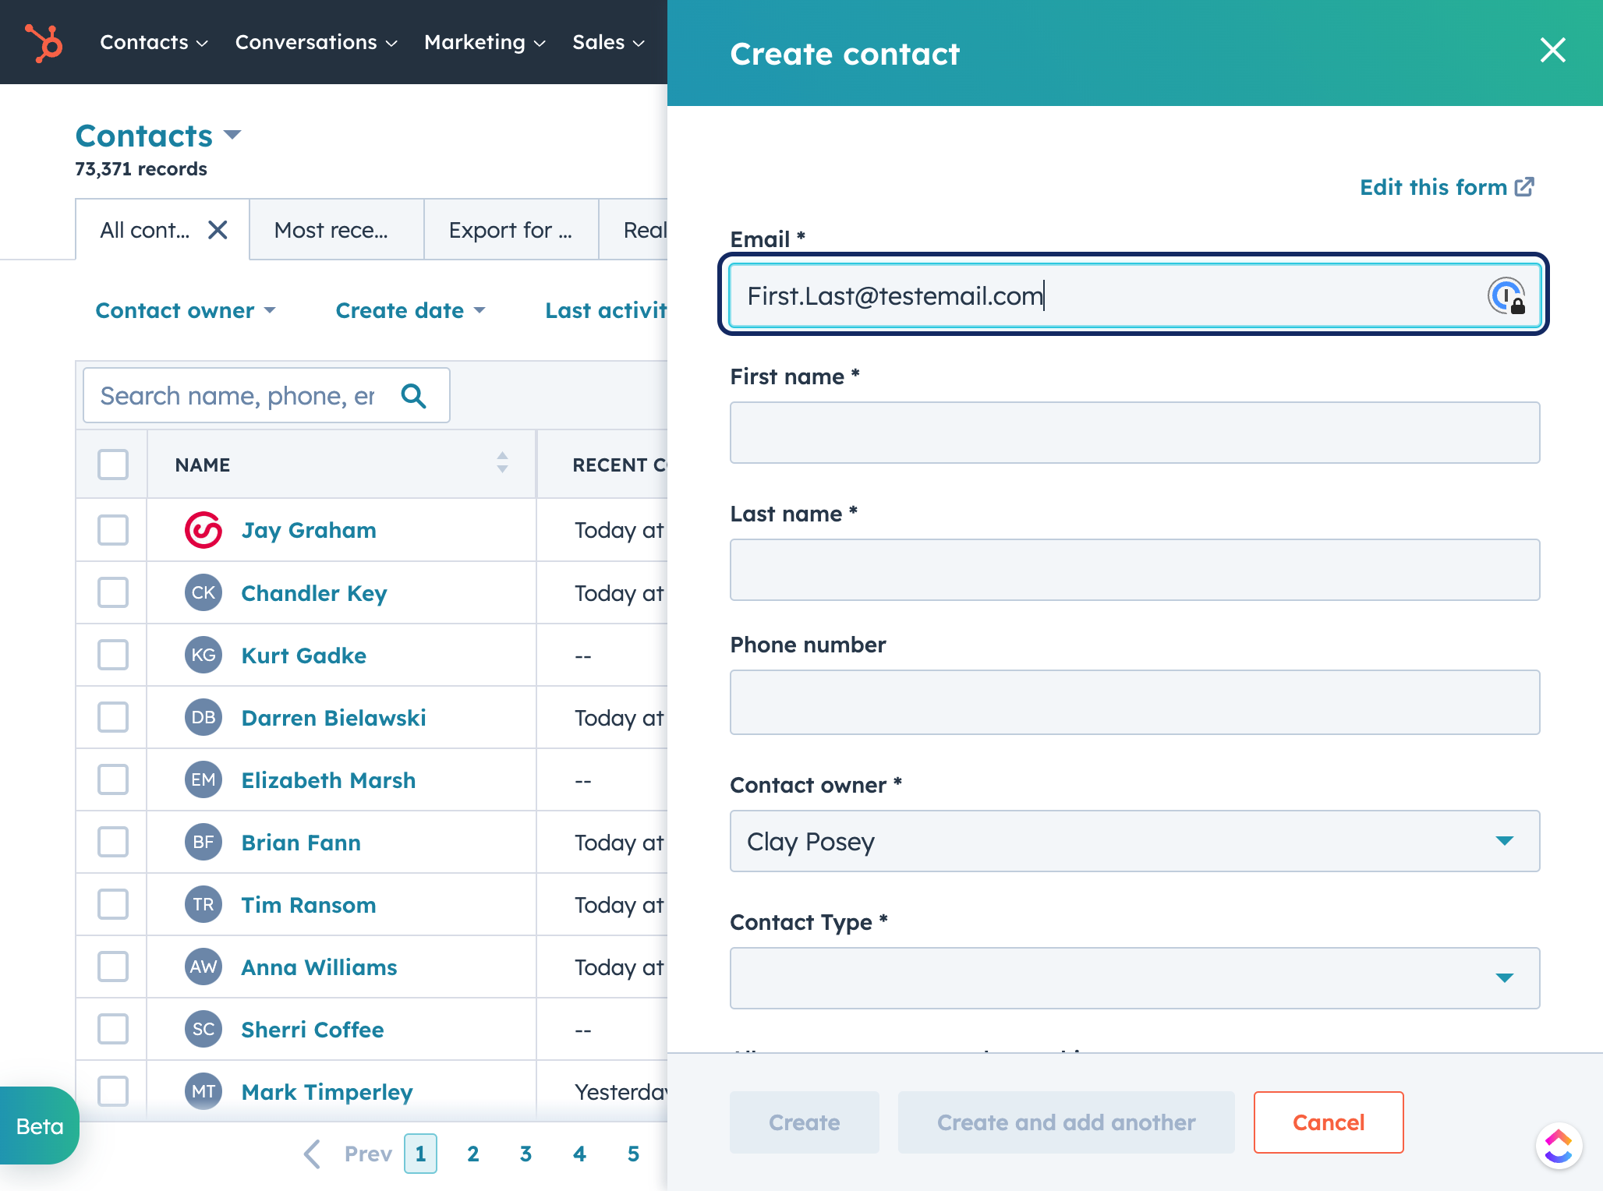Click the KG avatar for Kurt Gadke
Screen dimensions: 1603x1191
click(x=203, y=655)
